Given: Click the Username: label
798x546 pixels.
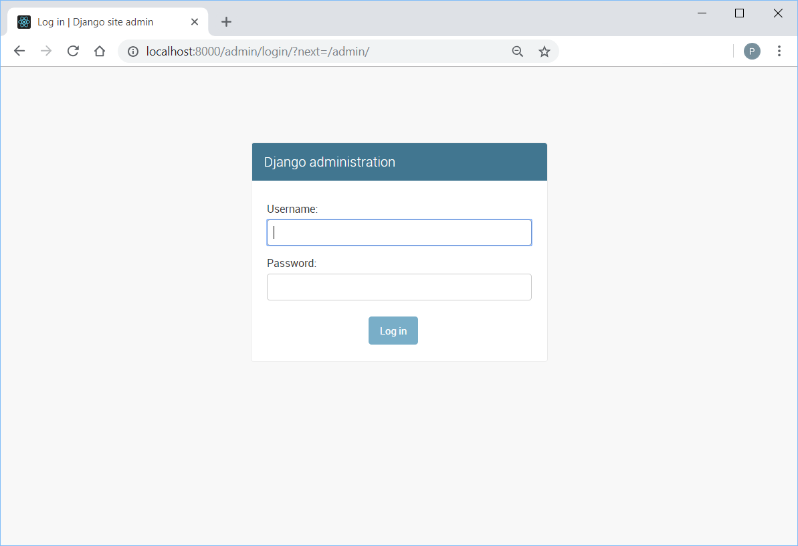Looking at the screenshot, I should (x=292, y=209).
